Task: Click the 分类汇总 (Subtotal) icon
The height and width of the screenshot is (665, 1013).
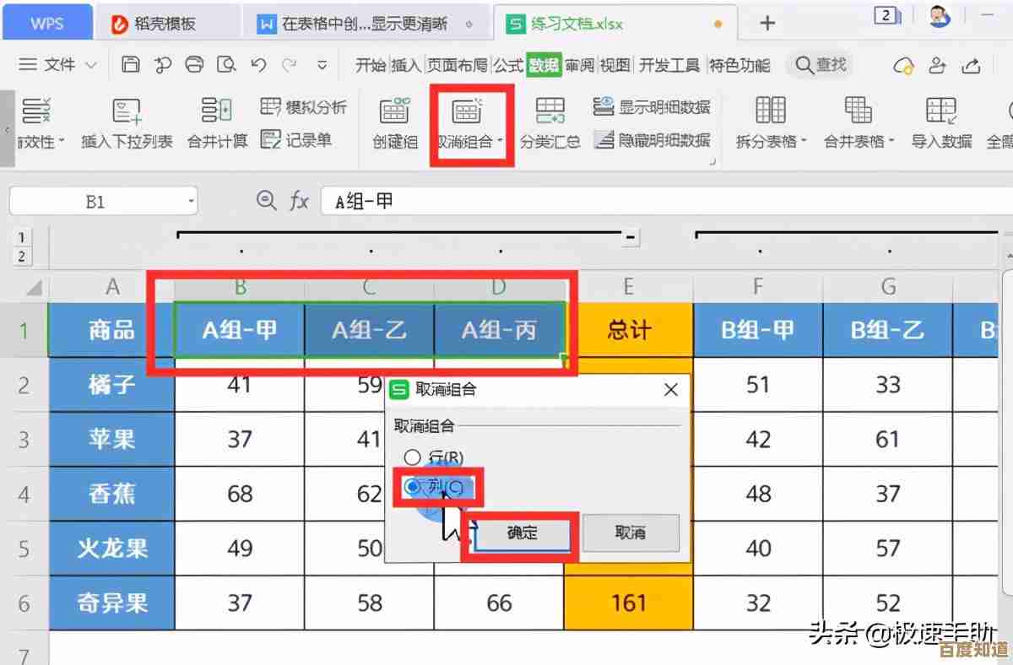Action: click(x=550, y=112)
